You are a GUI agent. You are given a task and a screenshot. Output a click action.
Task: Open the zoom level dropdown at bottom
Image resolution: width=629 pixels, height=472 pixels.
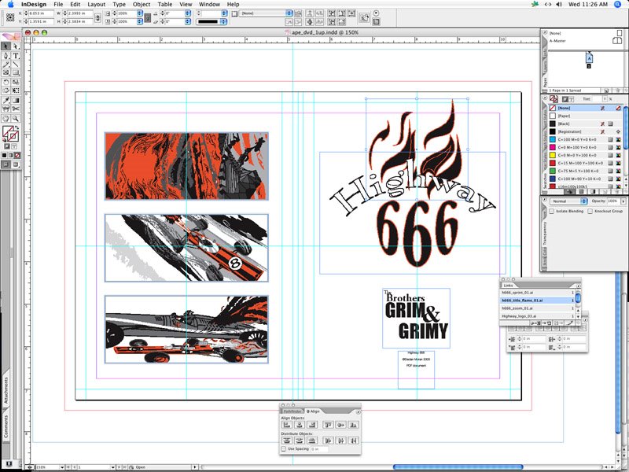[62, 467]
